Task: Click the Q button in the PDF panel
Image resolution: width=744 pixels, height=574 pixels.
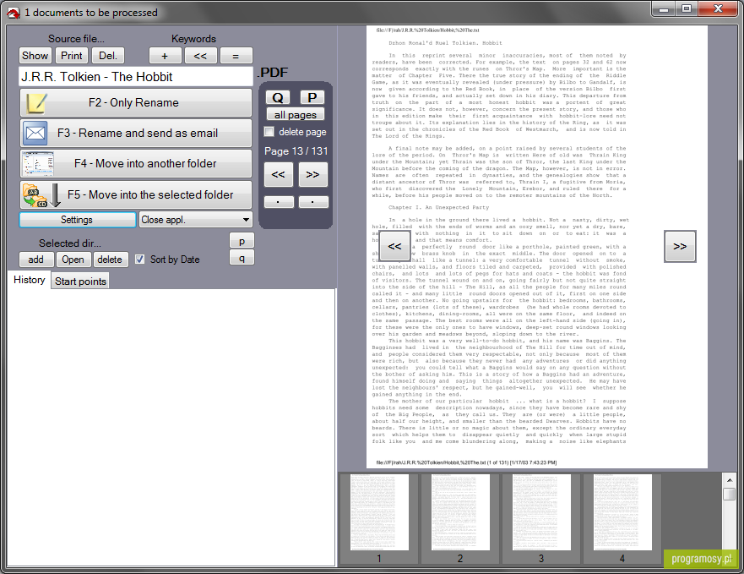Action: 278,97
